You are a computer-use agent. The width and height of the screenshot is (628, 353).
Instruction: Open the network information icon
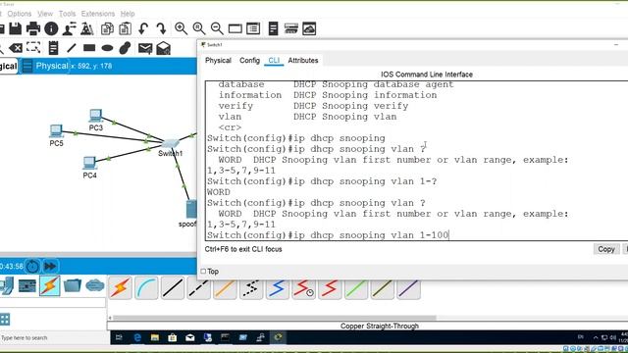tap(51, 28)
